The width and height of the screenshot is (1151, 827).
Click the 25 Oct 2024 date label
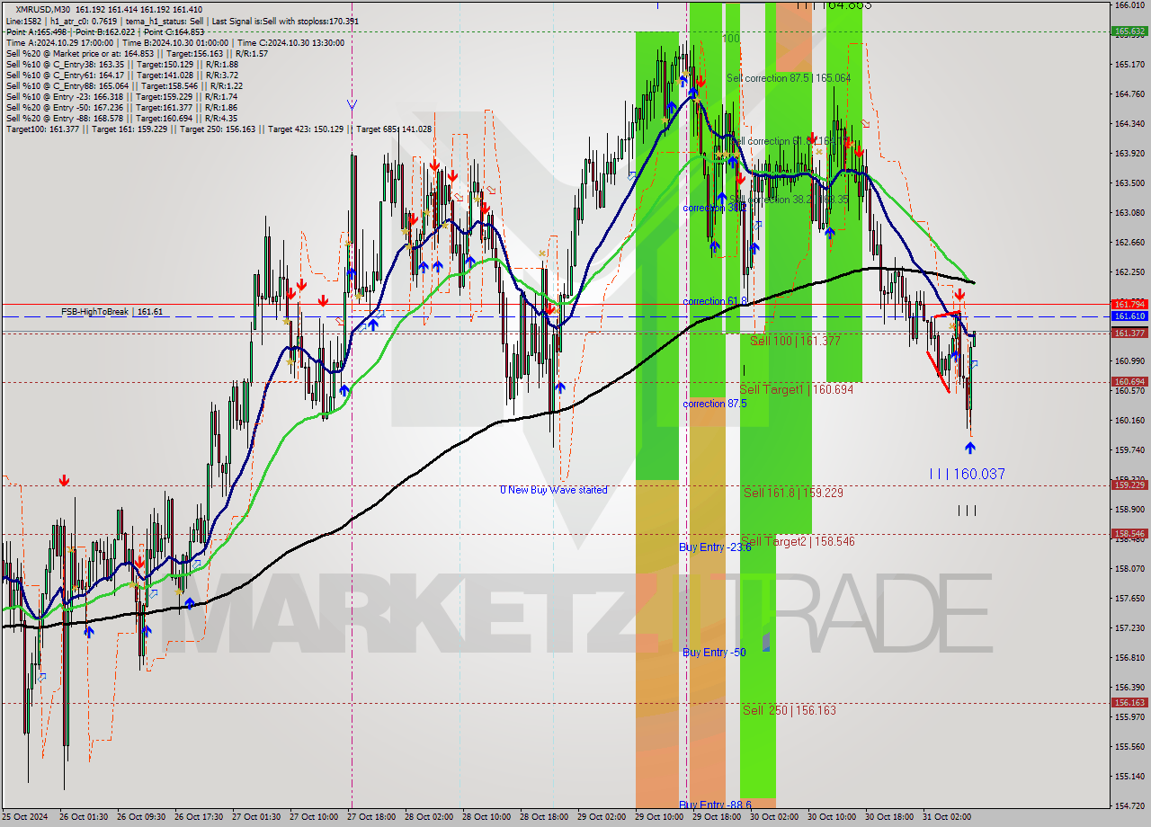[25, 817]
